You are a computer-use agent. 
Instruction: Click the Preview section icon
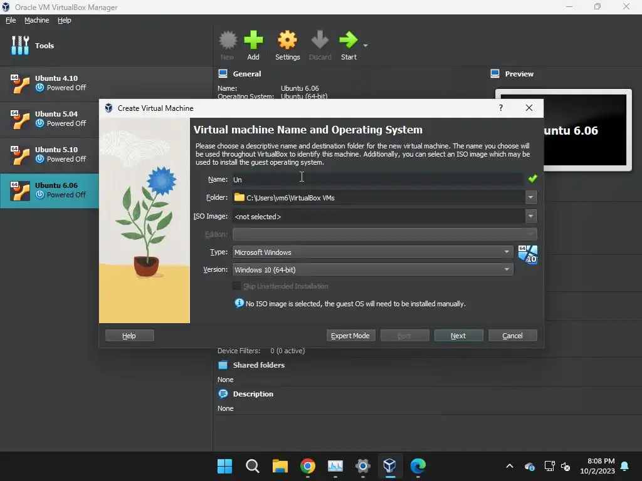[495, 74]
